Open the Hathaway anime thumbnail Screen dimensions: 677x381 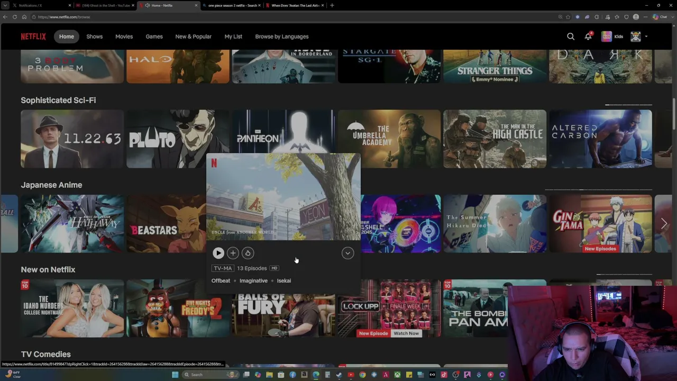click(72, 224)
